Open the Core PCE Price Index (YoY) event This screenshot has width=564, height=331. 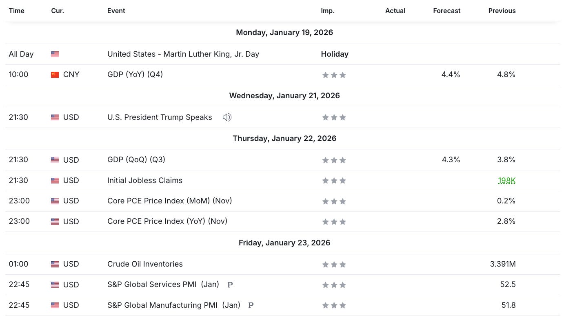tap(167, 221)
